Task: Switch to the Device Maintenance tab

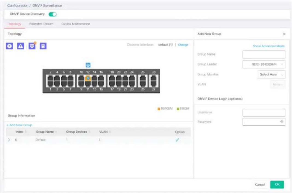Action: 76,24
